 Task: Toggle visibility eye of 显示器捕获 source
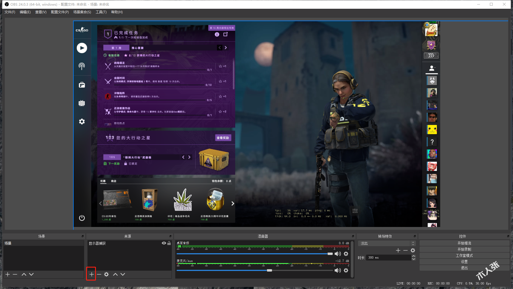[164, 243]
